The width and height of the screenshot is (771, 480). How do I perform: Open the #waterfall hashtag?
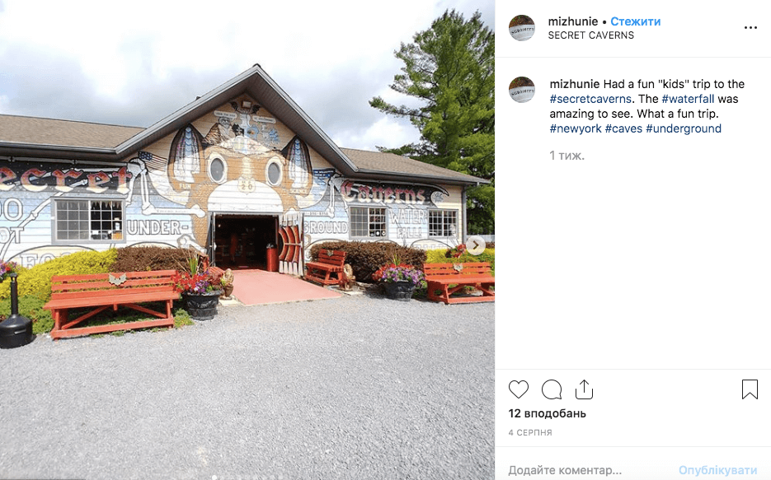click(x=688, y=99)
